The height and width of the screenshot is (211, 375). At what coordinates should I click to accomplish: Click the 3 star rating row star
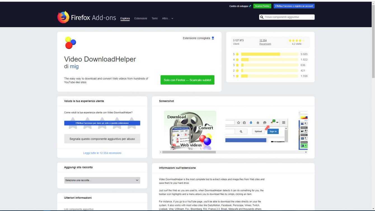(x=237, y=65)
